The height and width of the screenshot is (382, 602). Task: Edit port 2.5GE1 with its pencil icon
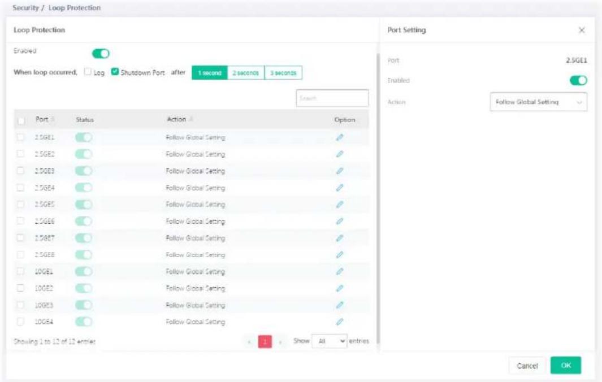coord(339,137)
